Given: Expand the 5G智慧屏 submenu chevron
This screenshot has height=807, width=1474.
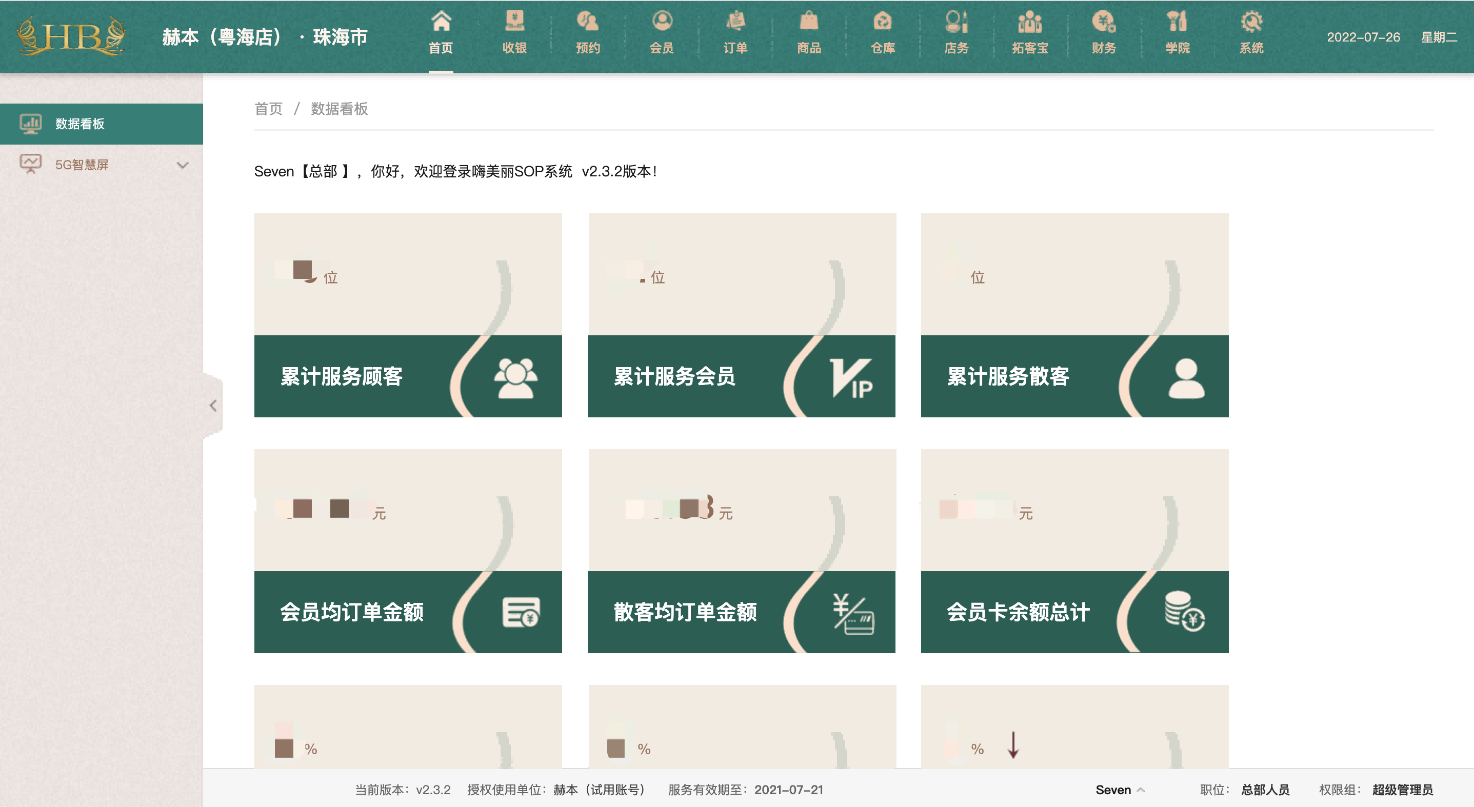Looking at the screenshot, I should click(183, 165).
